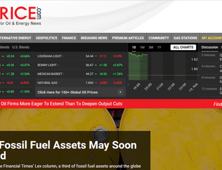Screen dimensions: 222x170
Task: Click the 22:00 time label on chart
Action: pos(171,87)
